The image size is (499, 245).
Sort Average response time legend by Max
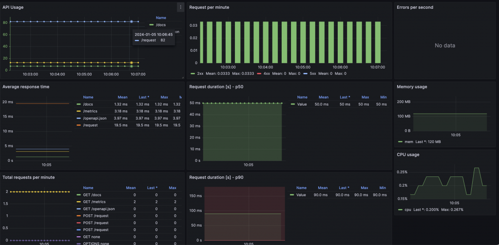point(164,97)
